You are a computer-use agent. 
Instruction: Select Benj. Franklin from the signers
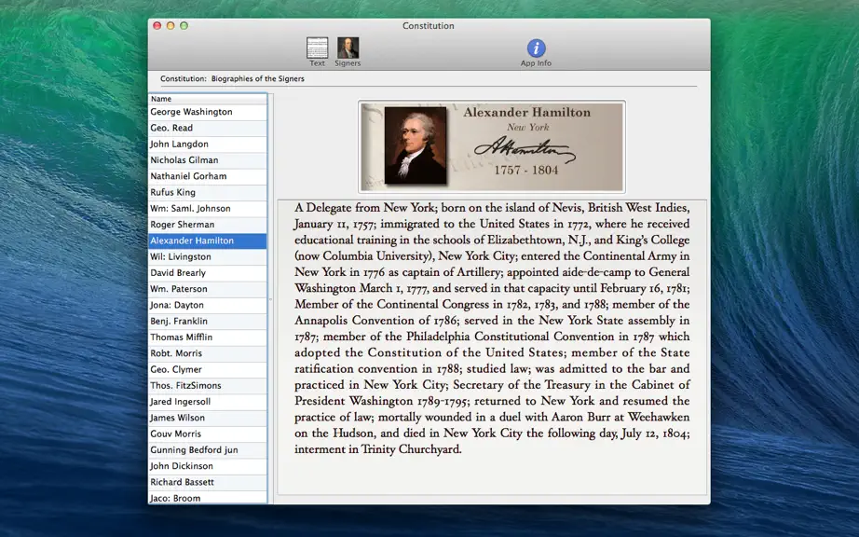tap(208, 321)
